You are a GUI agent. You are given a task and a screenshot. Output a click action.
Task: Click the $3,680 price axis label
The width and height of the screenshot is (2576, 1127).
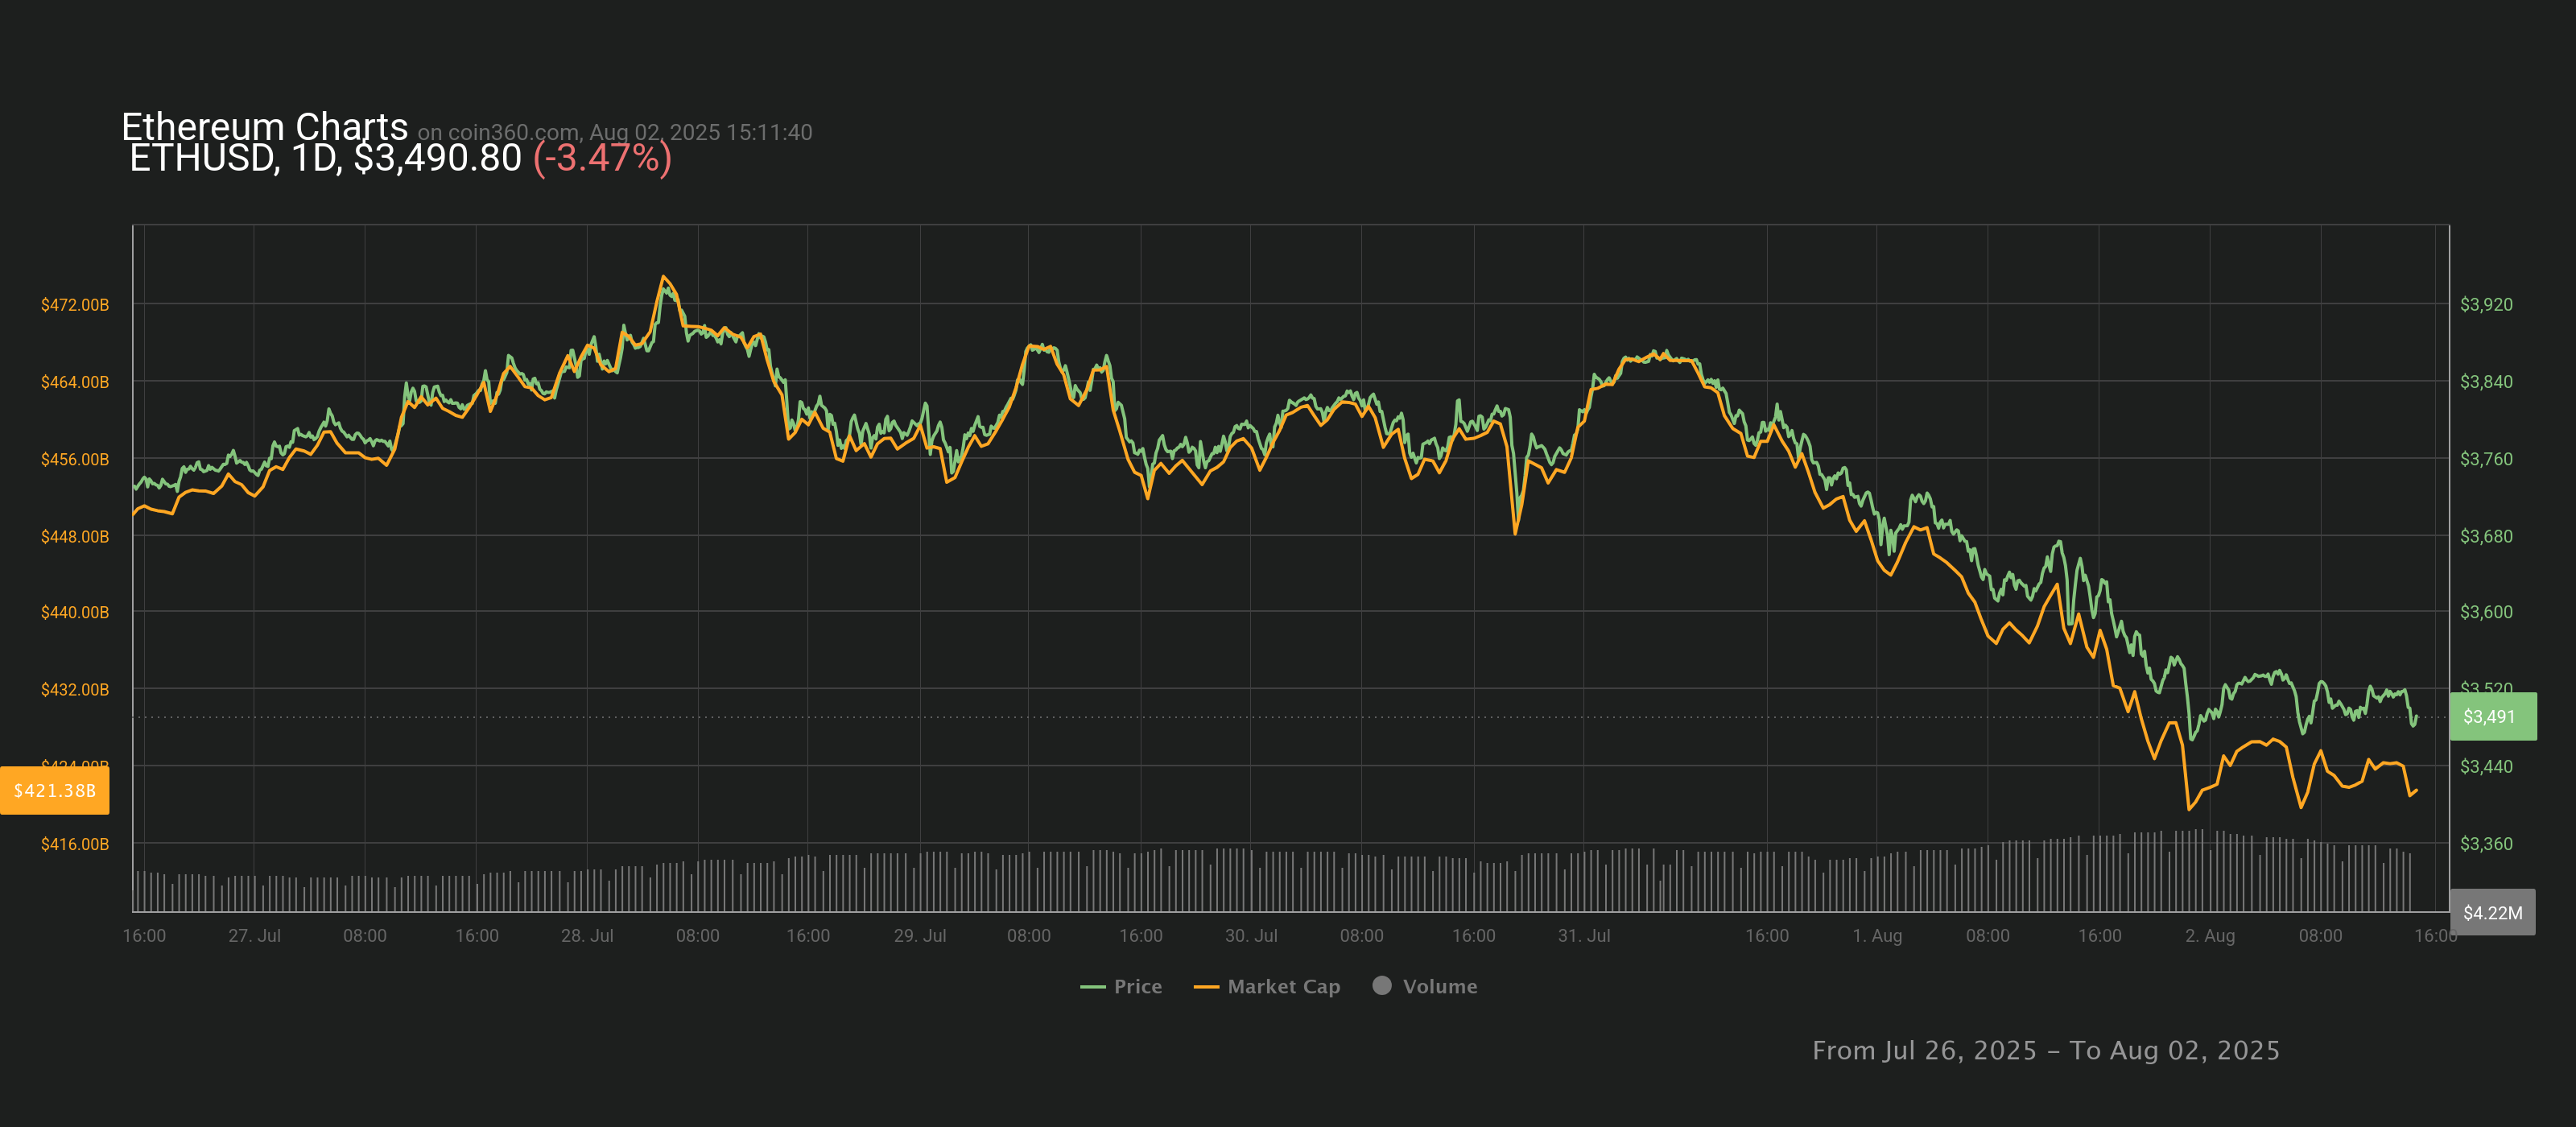click(x=2486, y=536)
